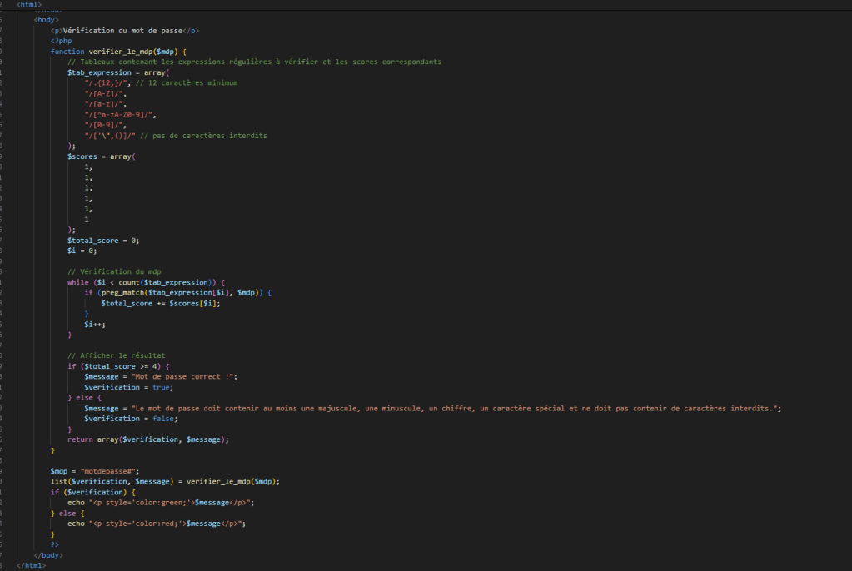Place cursor on $total_score = 0 line
The height and width of the screenshot is (571, 852).
pyautogui.click(x=103, y=241)
